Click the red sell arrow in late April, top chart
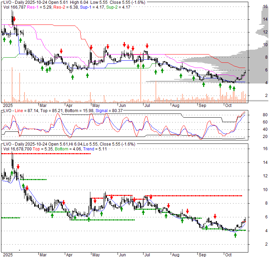 click(x=91, y=47)
